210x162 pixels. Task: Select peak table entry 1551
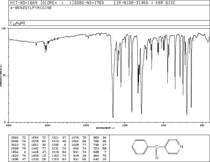[35, 145]
